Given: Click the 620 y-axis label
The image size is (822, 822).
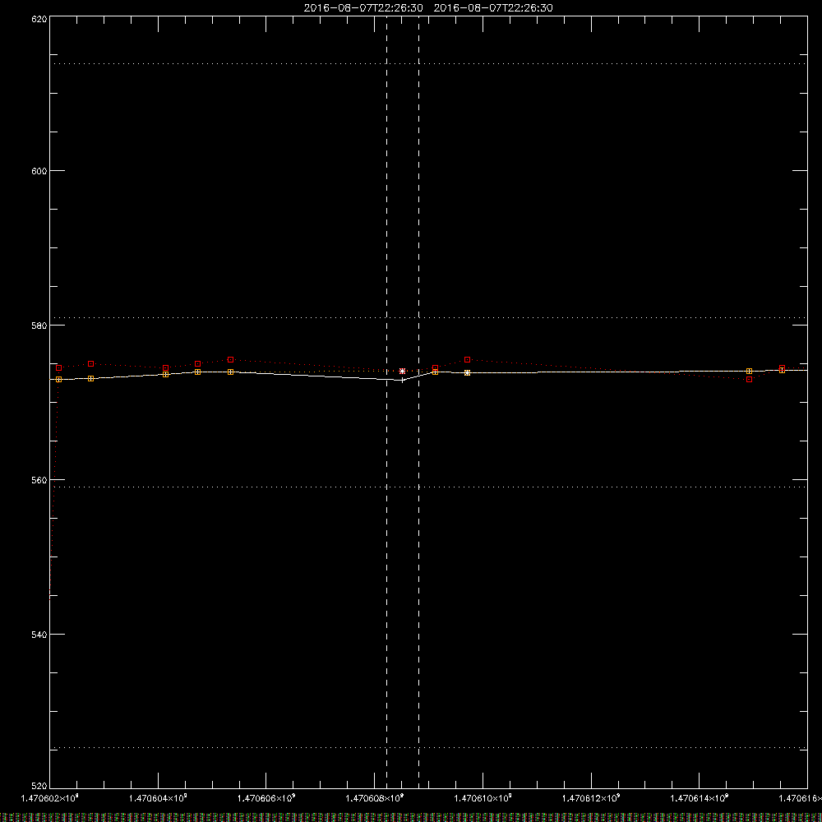Looking at the screenshot, I should 40,20.
